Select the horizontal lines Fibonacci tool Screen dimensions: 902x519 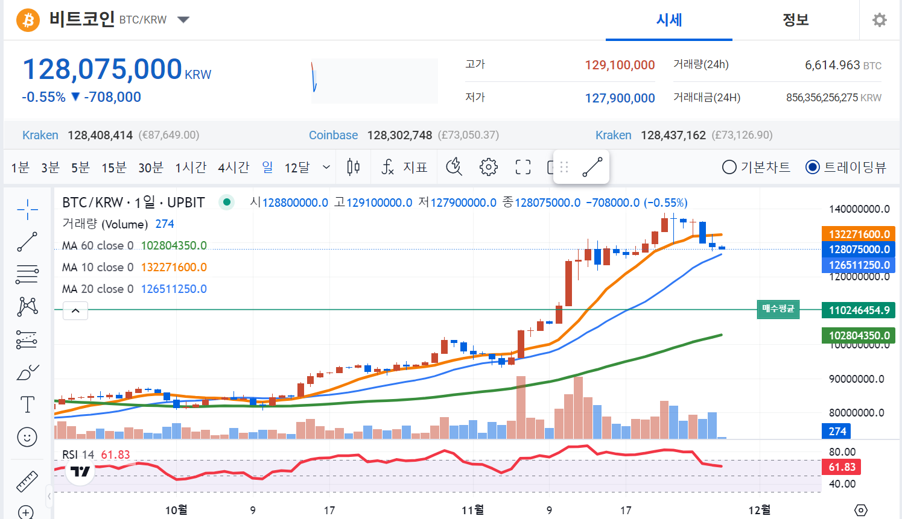(27, 274)
